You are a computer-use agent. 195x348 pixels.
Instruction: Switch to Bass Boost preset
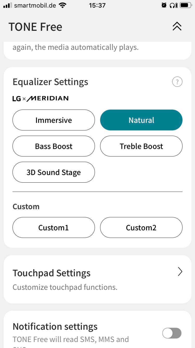coord(54,146)
